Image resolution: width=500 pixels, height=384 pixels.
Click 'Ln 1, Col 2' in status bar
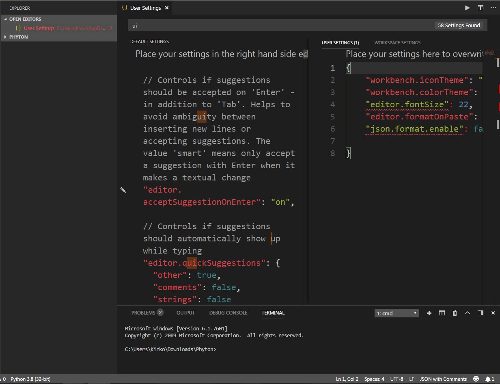point(347,379)
